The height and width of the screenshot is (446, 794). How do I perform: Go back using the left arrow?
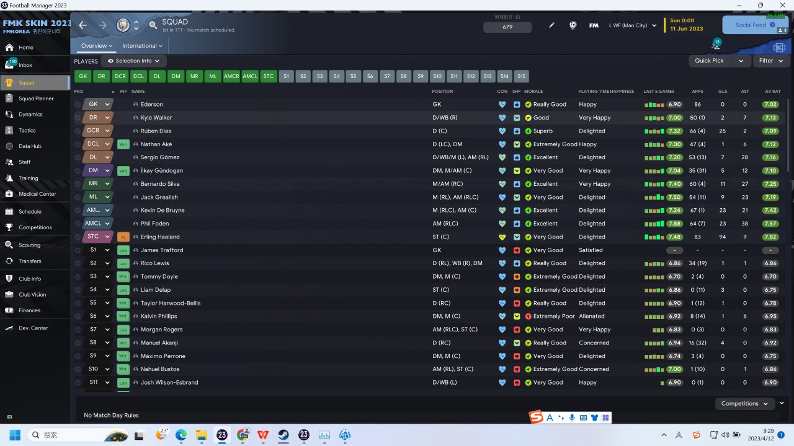[83, 25]
